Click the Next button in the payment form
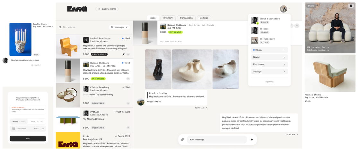 coord(28,139)
